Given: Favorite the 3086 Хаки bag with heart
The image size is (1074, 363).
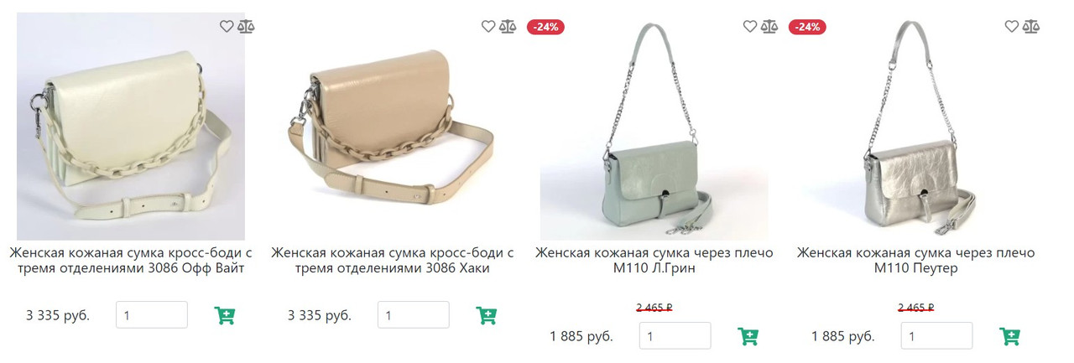Looking at the screenshot, I should (487, 26).
